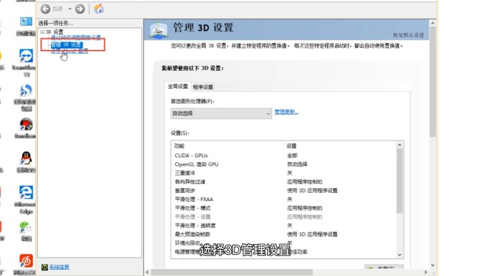Select the 平滑处理 - 模式 row
This screenshot has height=276, width=491.
[285, 208]
